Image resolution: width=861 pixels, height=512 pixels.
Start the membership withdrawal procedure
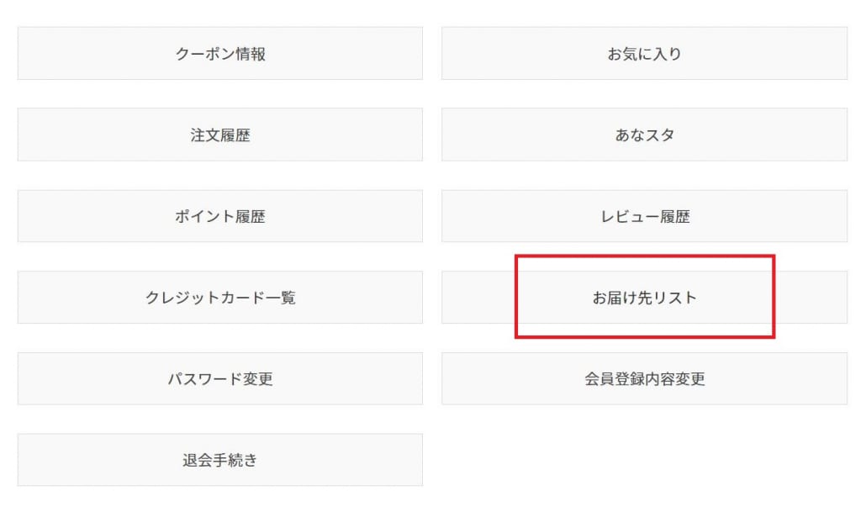pos(220,460)
